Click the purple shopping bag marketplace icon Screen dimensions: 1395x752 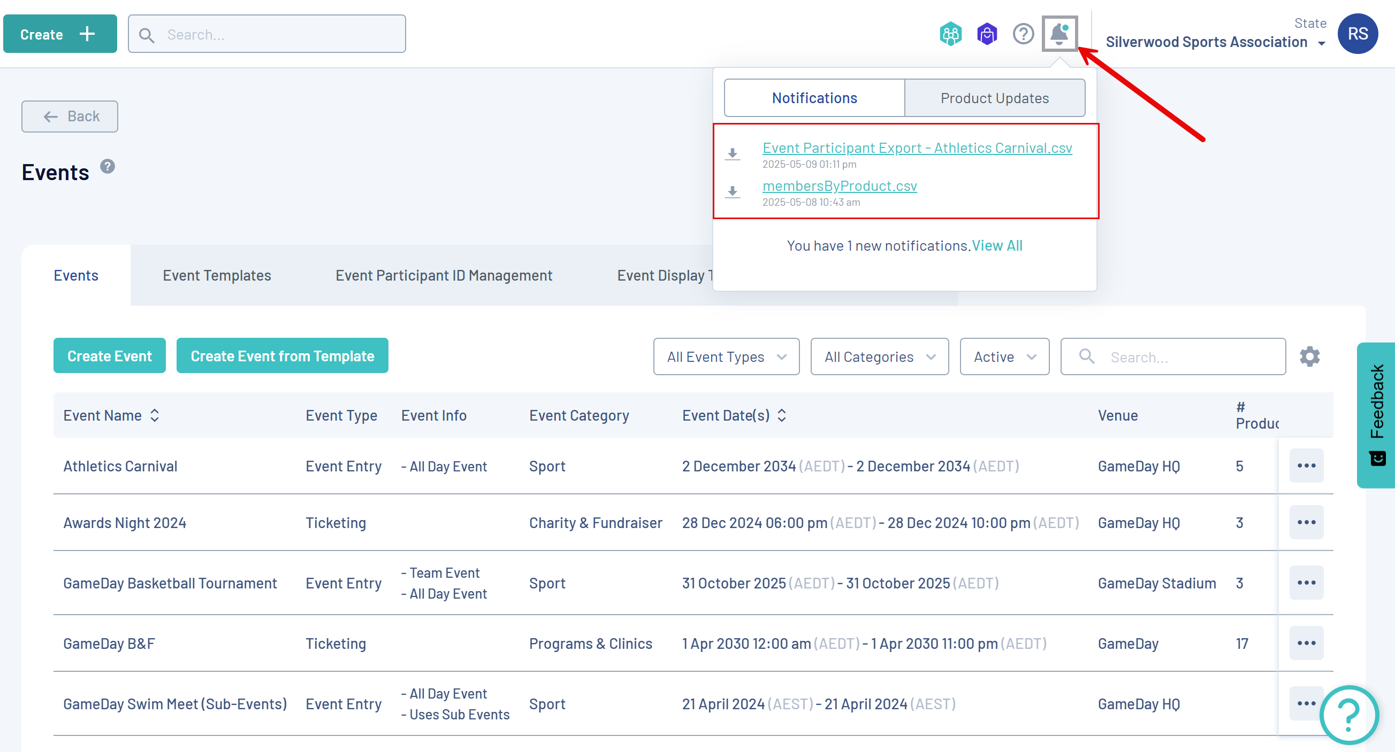[987, 34]
